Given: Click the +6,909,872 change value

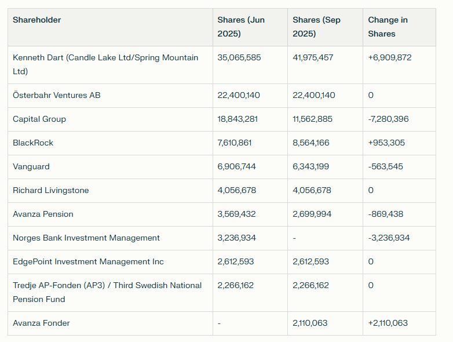Looking at the screenshot, I should (390, 57).
